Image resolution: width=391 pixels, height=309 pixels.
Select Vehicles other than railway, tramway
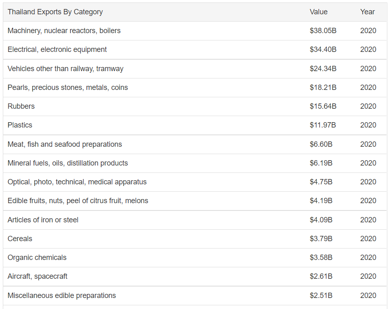(66, 69)
